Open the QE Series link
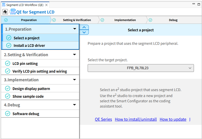This screenshot has height=139, width=202. 103,119
